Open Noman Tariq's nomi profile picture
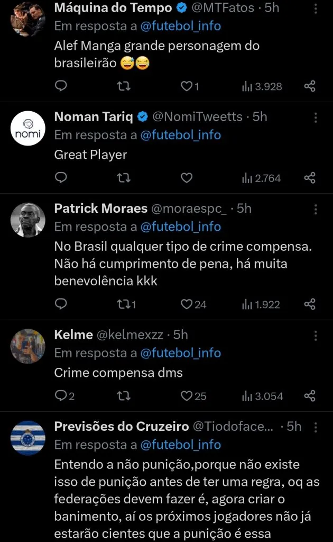Image resolution: width=333 pixels, height=542 pixels. [x=27, y=127]
